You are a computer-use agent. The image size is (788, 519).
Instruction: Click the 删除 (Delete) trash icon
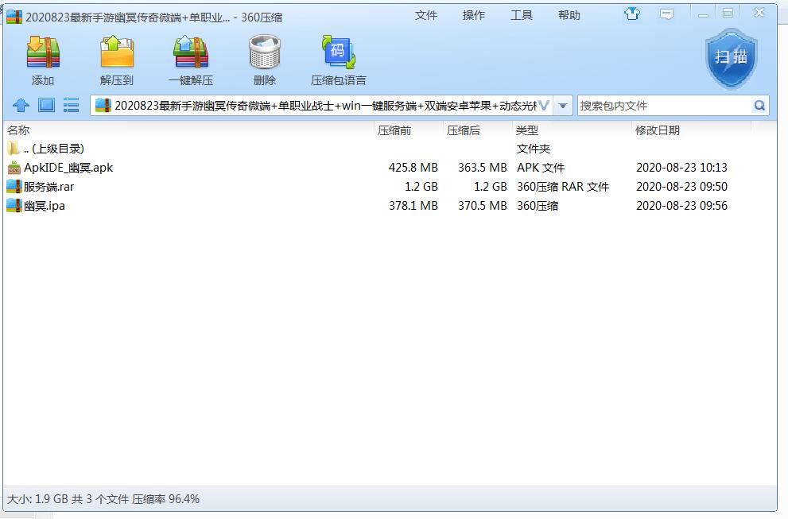tap(264, 54)
